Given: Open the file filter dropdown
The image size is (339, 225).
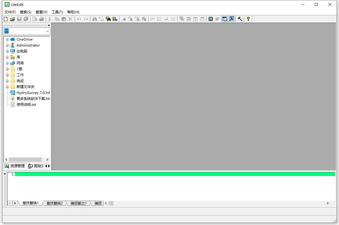Looking at the screenshot, I should pos(47,31).
